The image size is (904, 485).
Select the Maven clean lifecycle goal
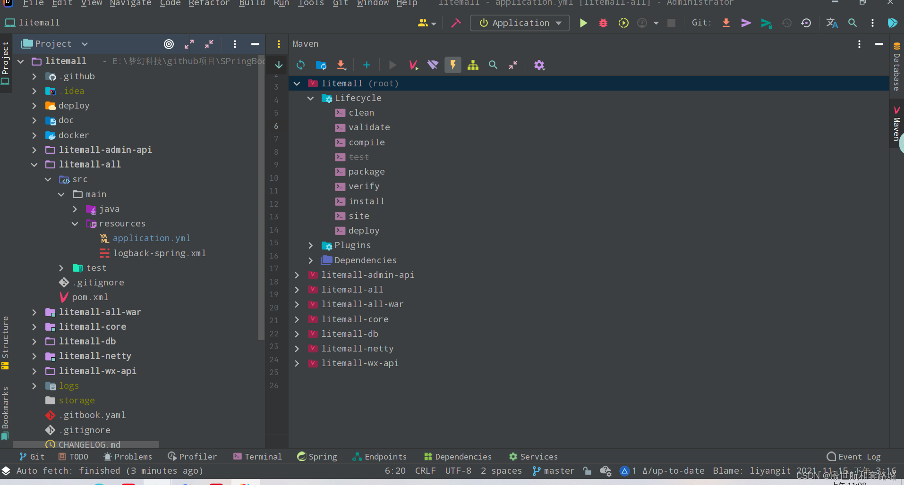(x=361, y=113)
